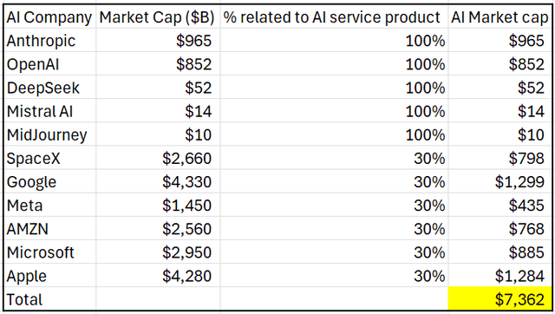Click the AMZN company cell

pos(50,229)
